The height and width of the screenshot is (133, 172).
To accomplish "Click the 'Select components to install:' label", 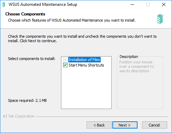I will 32,59.
